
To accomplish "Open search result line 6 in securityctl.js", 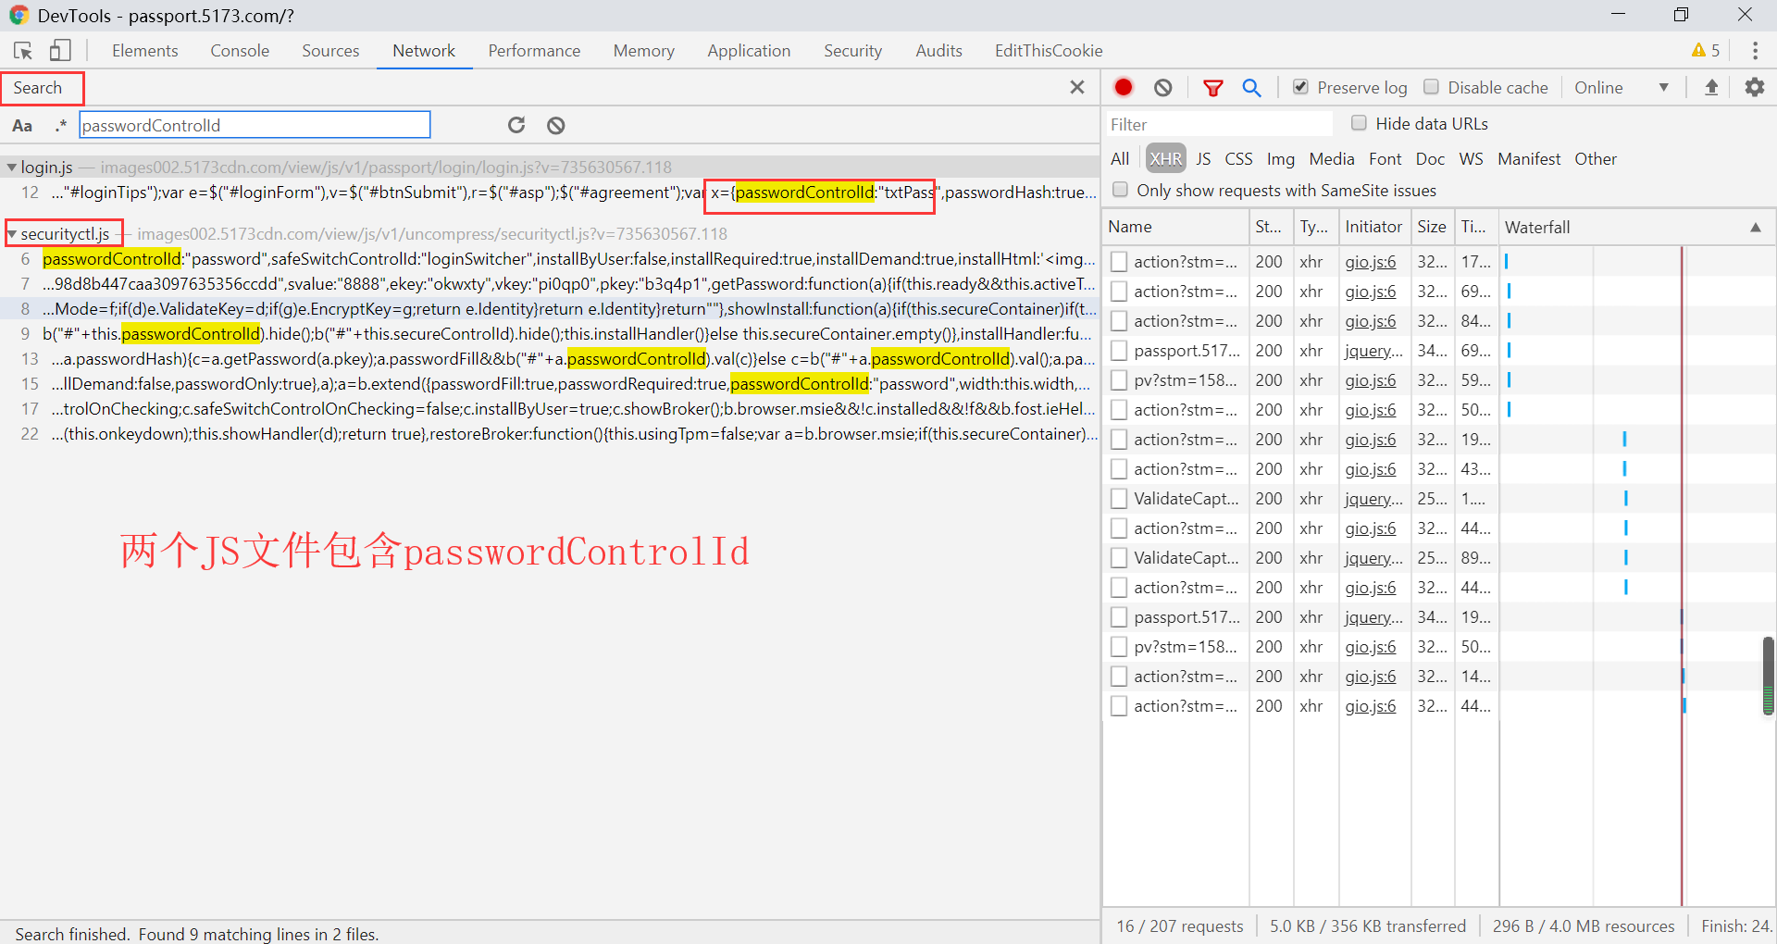I will (550, 259).
